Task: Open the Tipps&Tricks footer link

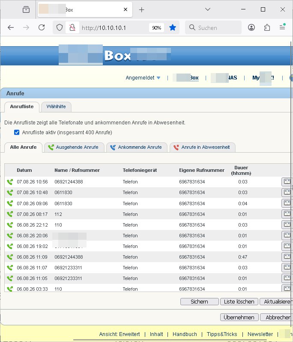Action: pos(222,334)
